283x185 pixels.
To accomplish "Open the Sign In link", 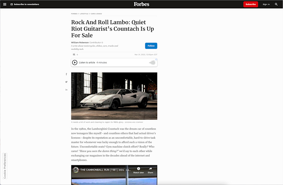I will [x=266, y=4].
